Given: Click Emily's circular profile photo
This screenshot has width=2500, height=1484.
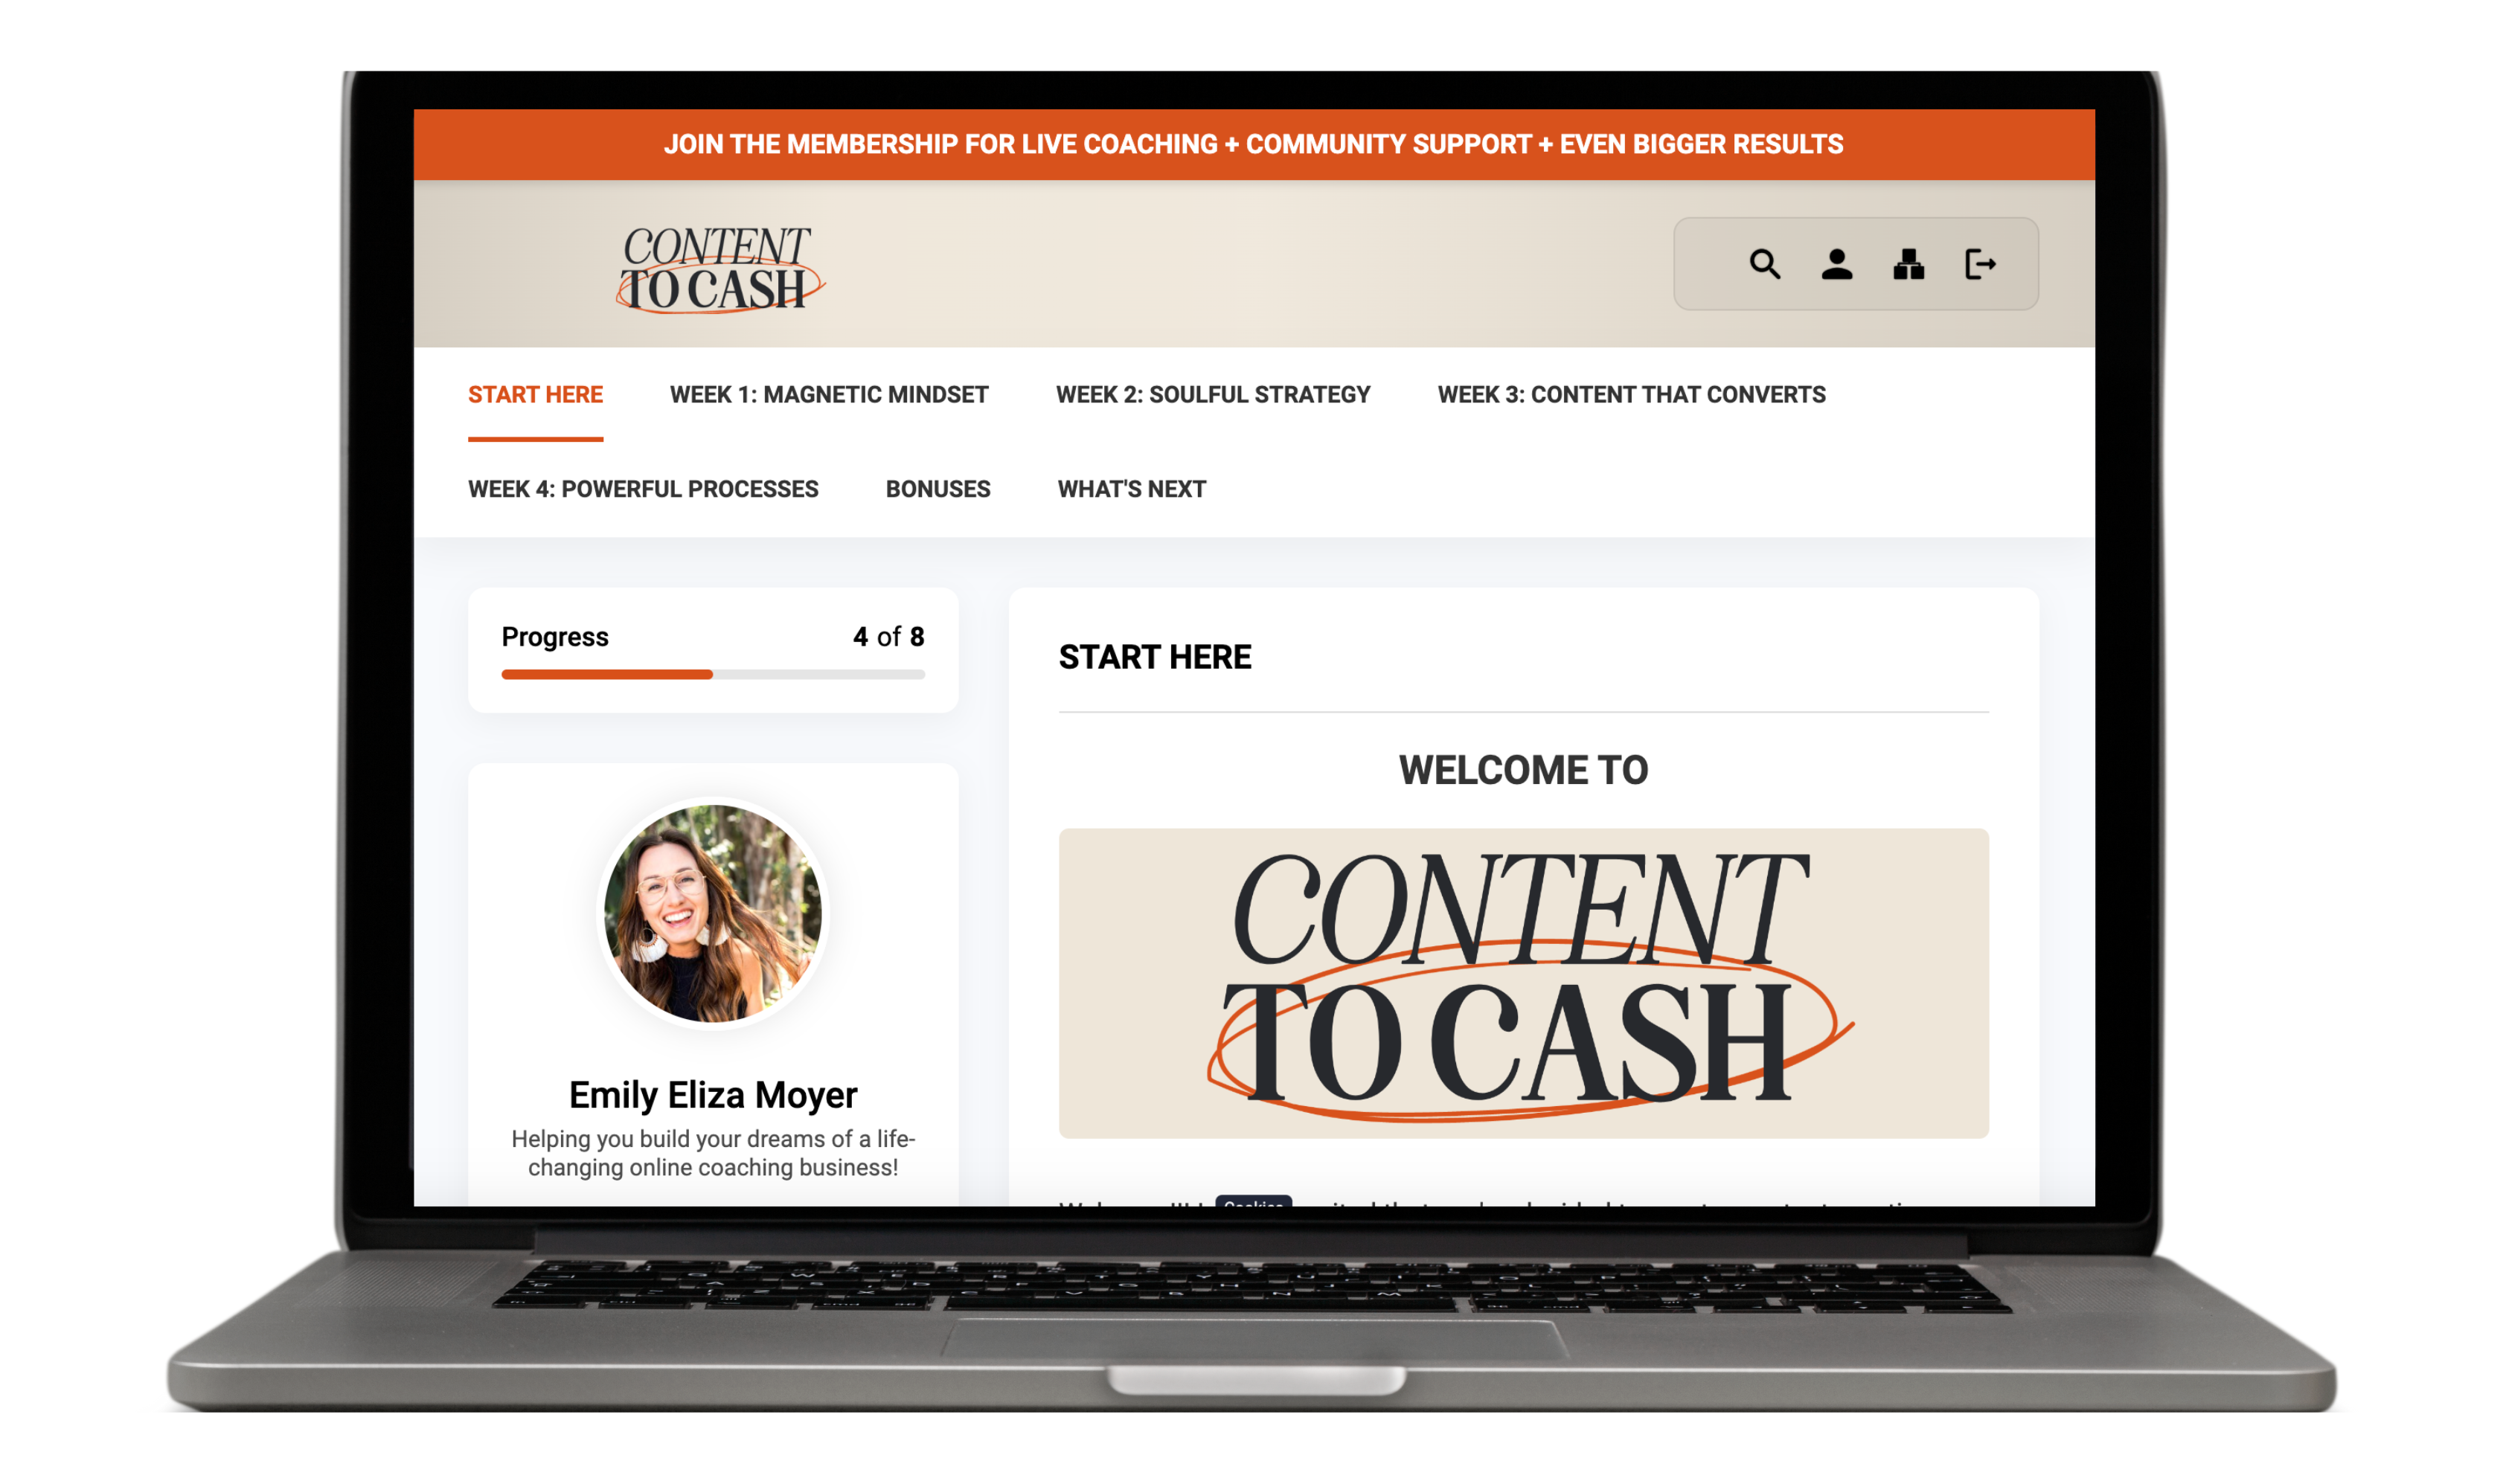Looking at the screenshot, I should tap(713, 913).
